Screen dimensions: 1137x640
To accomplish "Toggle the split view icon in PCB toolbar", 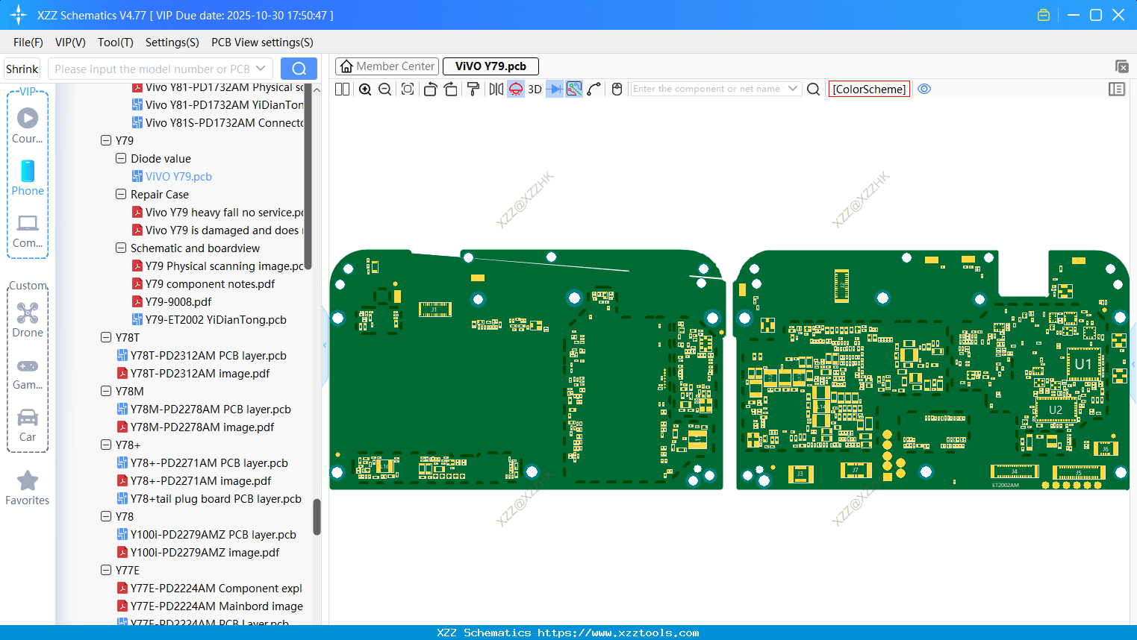I will click(x=342, y=89).
